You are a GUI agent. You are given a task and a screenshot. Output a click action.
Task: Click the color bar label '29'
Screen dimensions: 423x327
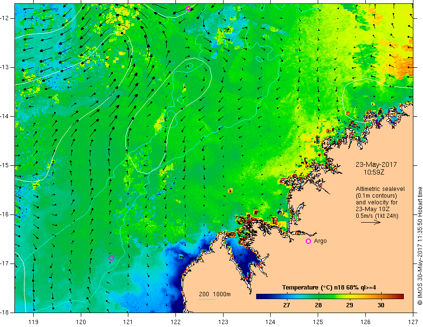pos(349,305)
